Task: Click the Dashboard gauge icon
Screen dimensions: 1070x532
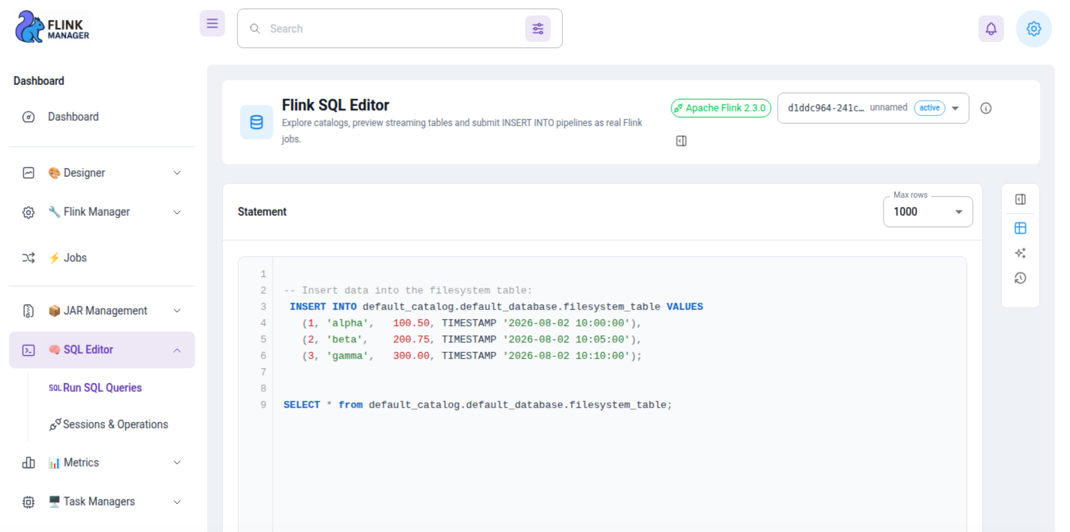Action: point(28,117)
